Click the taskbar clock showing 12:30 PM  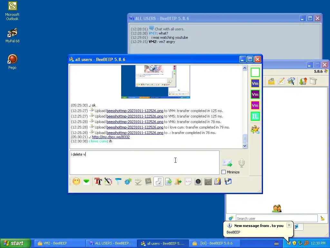click(318, 243)
